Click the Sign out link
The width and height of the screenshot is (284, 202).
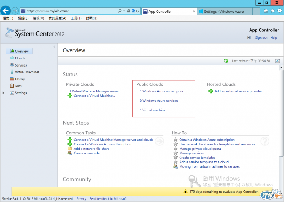tap(261, 38)
